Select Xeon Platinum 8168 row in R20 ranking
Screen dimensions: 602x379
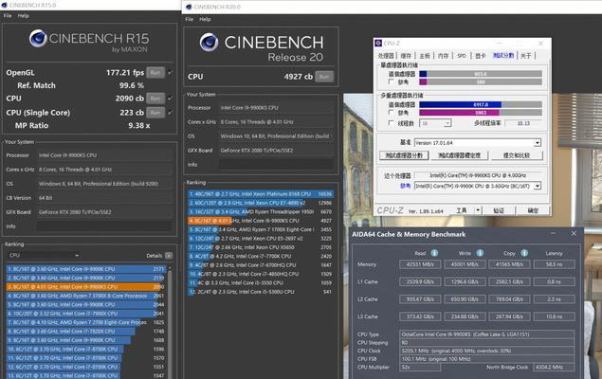(x=261, y=194)
